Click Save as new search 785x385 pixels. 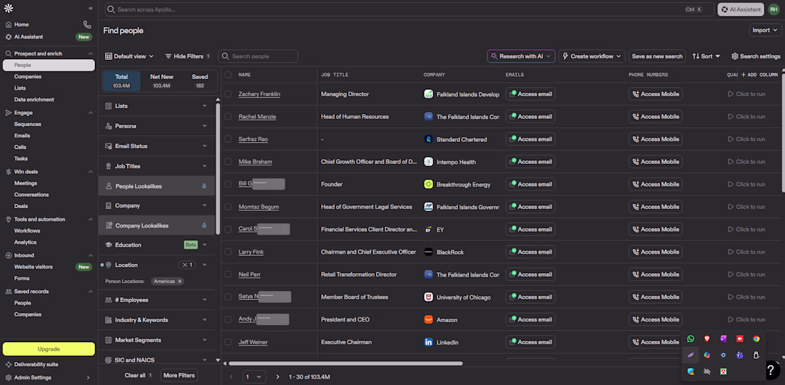[x=657, y=56]
